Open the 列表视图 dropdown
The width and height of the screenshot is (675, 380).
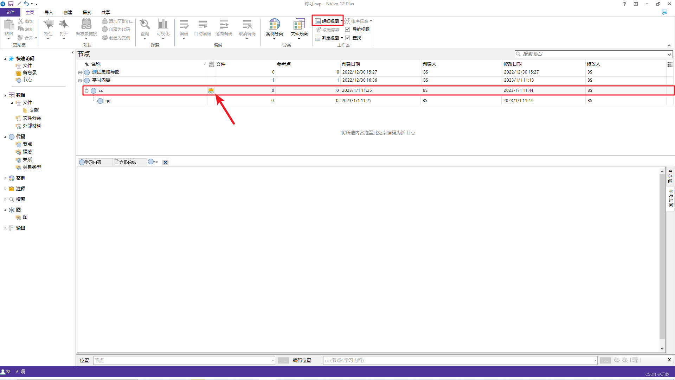point(342,38)
